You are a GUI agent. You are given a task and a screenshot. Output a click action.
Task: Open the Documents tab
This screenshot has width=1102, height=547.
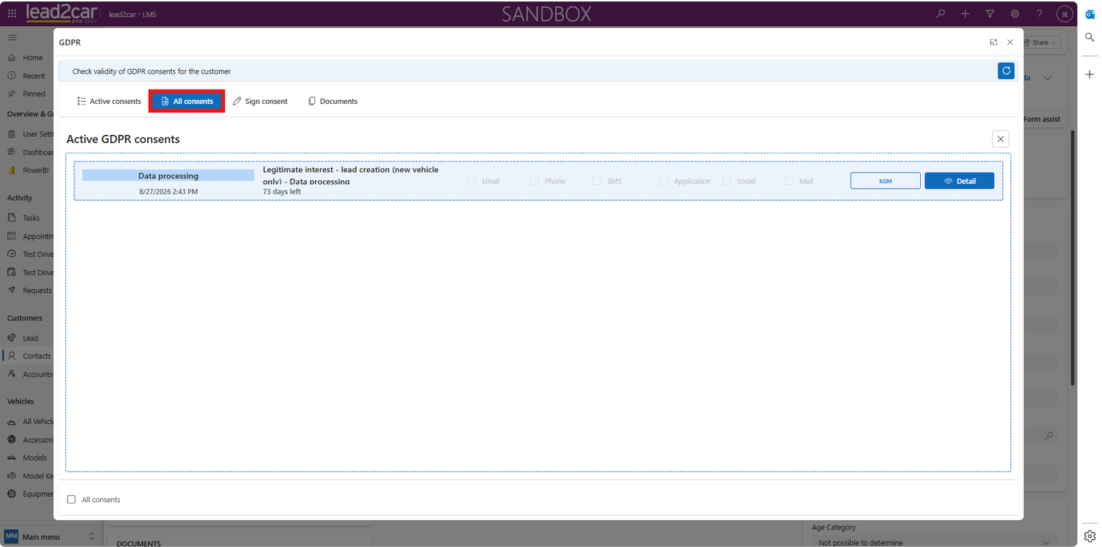[x=333, y=101]
